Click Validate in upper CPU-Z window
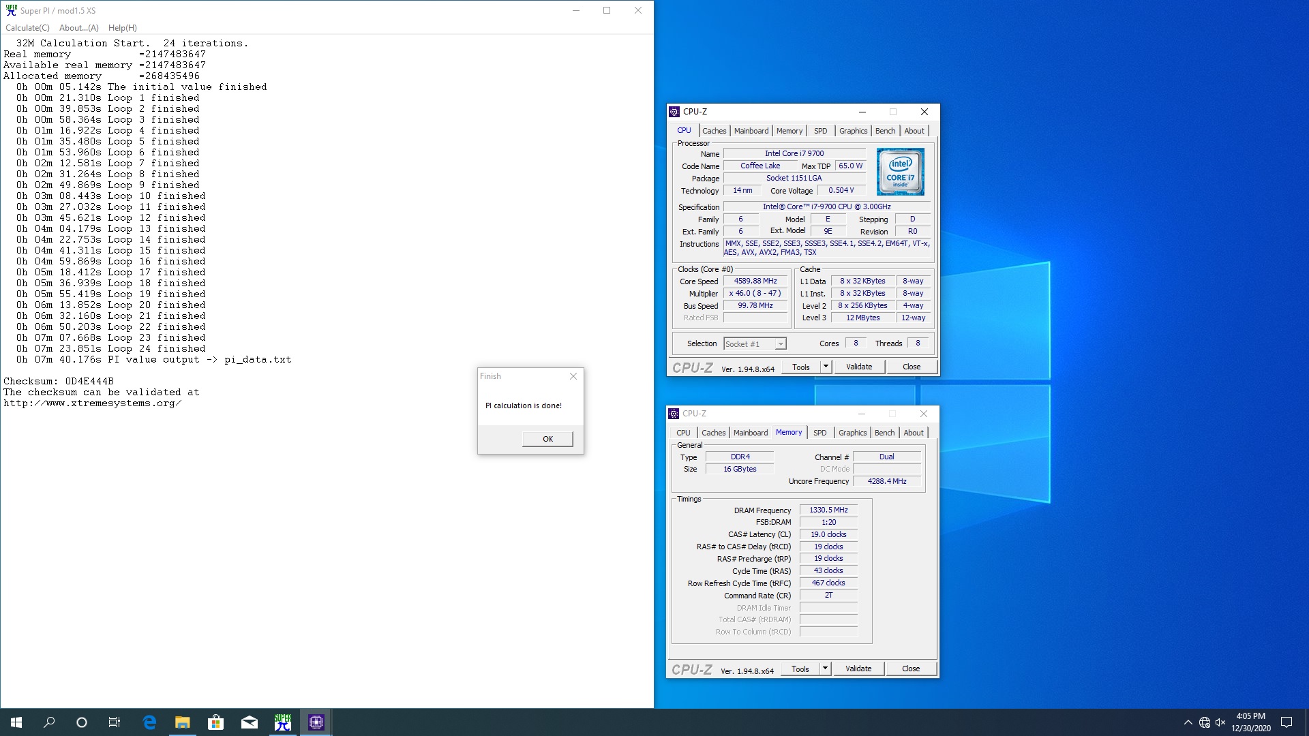The width and height of the screenshot is (1309, 736). (x=859, y=367)
